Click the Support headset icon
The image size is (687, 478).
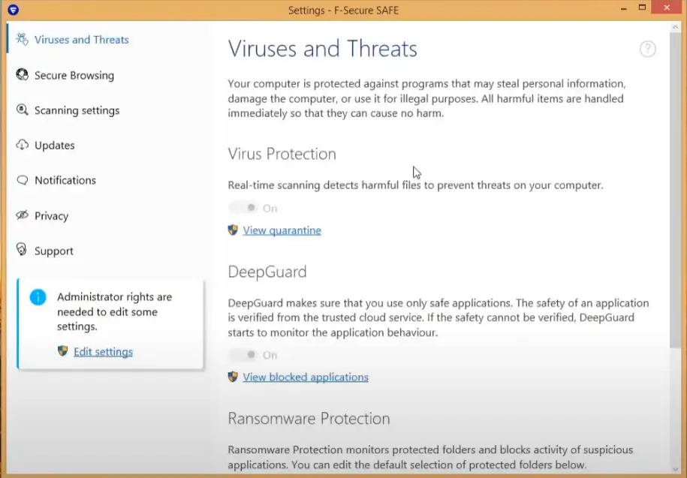point(22,251)
